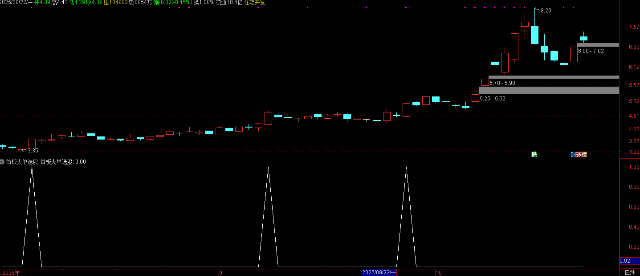Click the 6.88 - 7.02 gap label
The width and height of the screenshot is (640, 276).
pyautogui.click(x=591, y=51)
